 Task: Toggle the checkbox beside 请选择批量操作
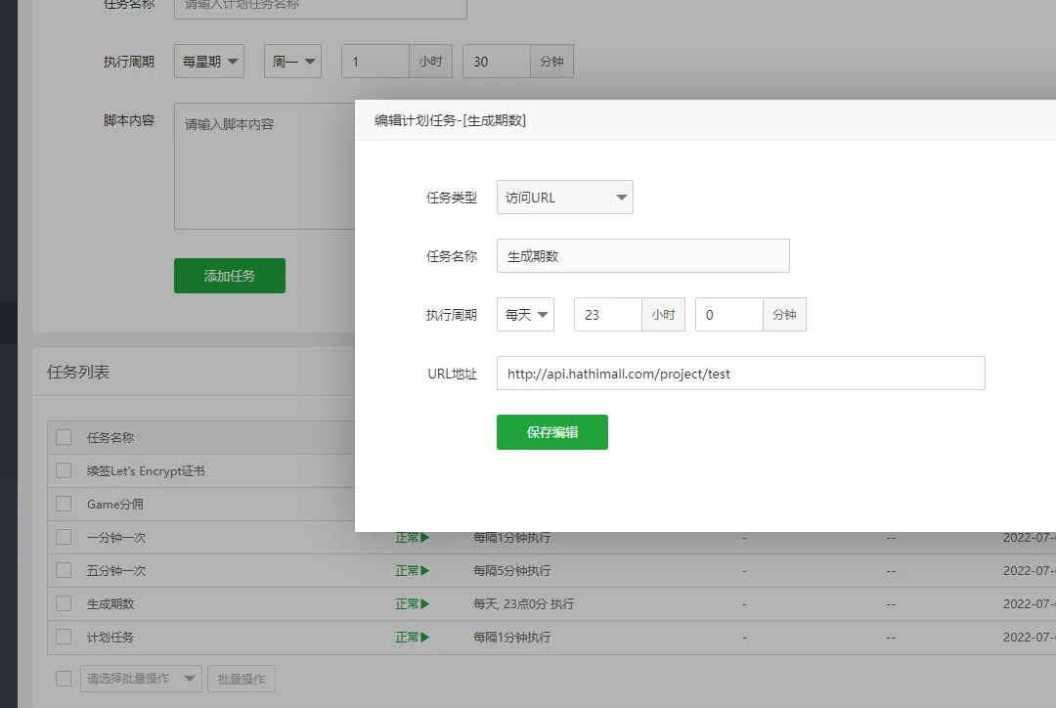click(64, 679)
